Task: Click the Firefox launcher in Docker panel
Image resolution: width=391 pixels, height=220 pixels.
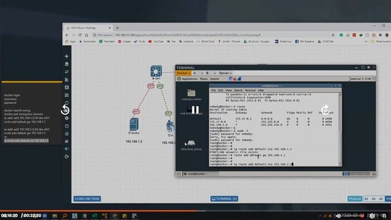Action: tap(235, 79)
